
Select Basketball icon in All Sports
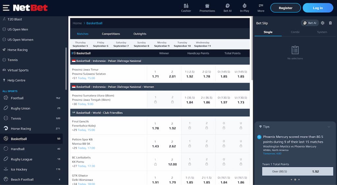point(6,139)
